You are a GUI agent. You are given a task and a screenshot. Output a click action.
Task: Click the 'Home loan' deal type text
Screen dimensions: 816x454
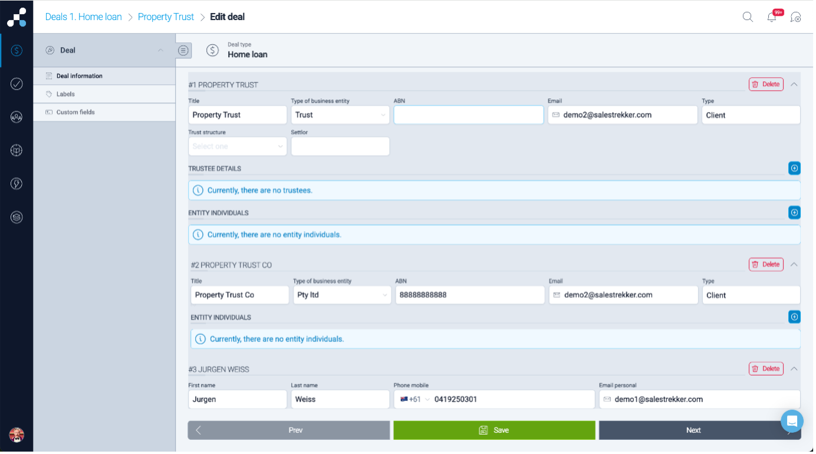pos(248,55)
